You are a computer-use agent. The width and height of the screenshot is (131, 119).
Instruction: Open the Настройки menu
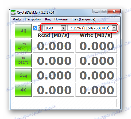[x=33, y=19]
